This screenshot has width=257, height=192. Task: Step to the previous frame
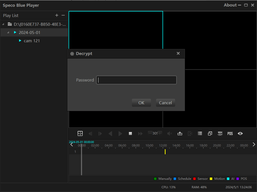click(90, 133)
